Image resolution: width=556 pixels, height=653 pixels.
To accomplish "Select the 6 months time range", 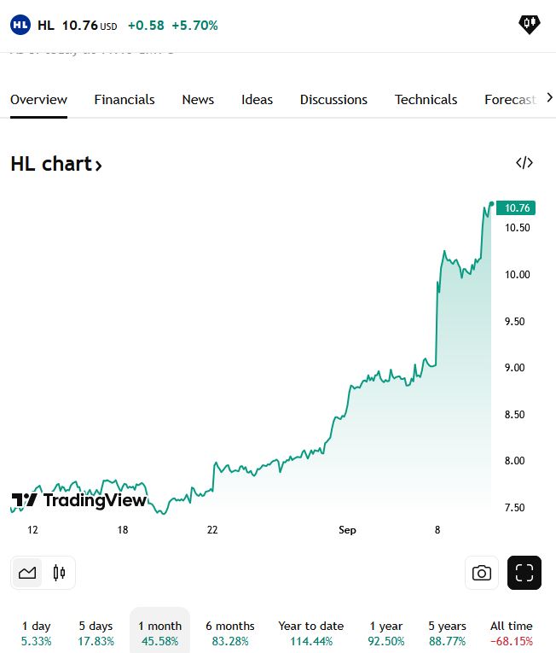I will (x=230, y=633).
